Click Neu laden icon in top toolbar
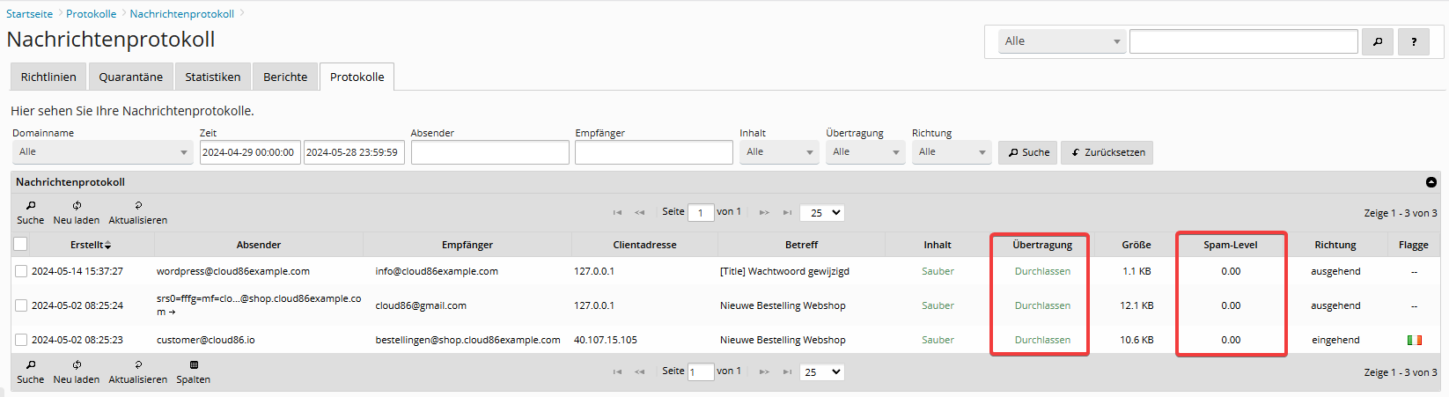 77,205
